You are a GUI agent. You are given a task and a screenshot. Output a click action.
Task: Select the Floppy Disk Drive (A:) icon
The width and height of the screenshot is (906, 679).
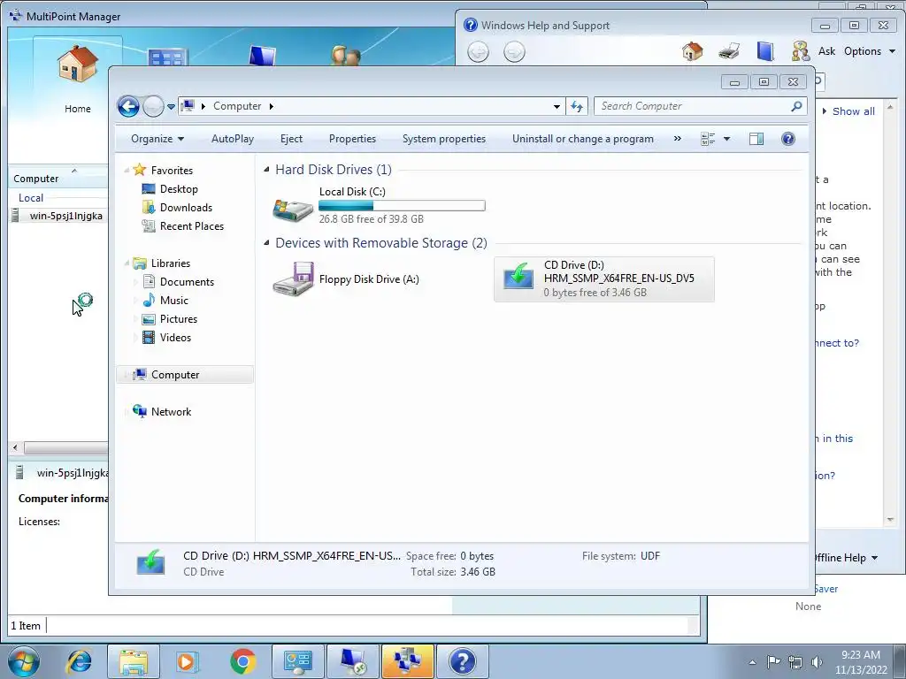(293, 279)
